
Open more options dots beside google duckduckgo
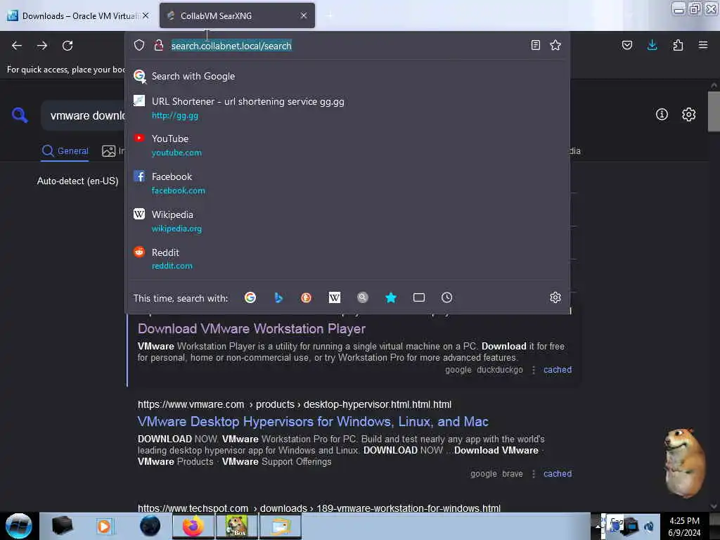point(533,370)
